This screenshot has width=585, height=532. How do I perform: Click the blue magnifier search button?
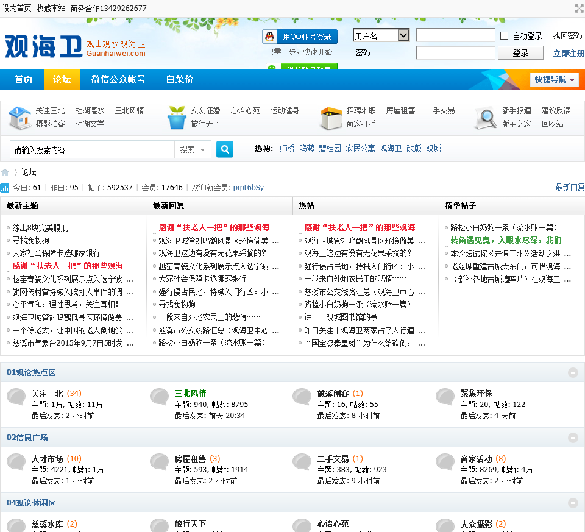tap(225, 149)
